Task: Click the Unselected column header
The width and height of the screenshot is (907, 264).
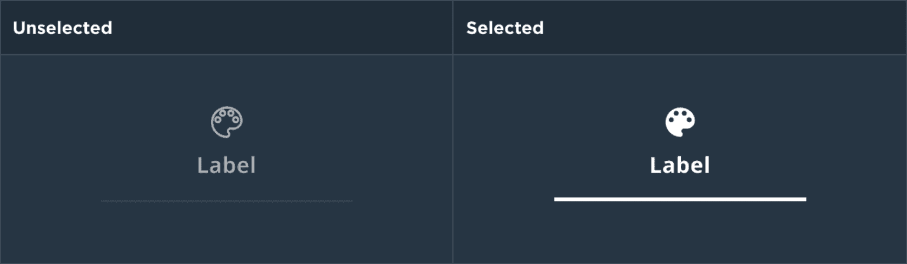Action: coord(63,28)
